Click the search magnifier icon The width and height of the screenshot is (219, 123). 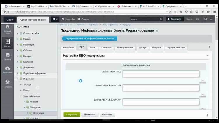point(161,19)
